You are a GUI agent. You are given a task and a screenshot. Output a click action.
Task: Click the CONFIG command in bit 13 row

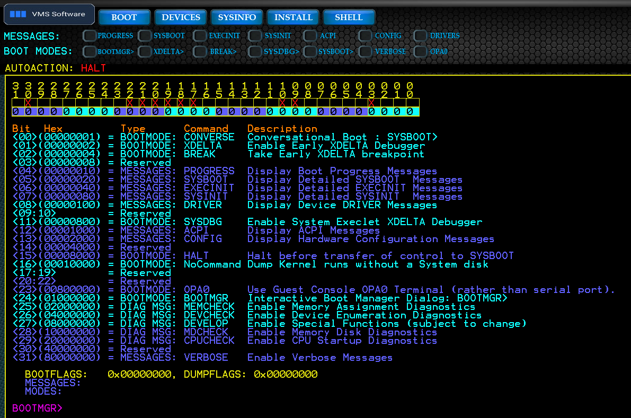click(x=203, y=238)
